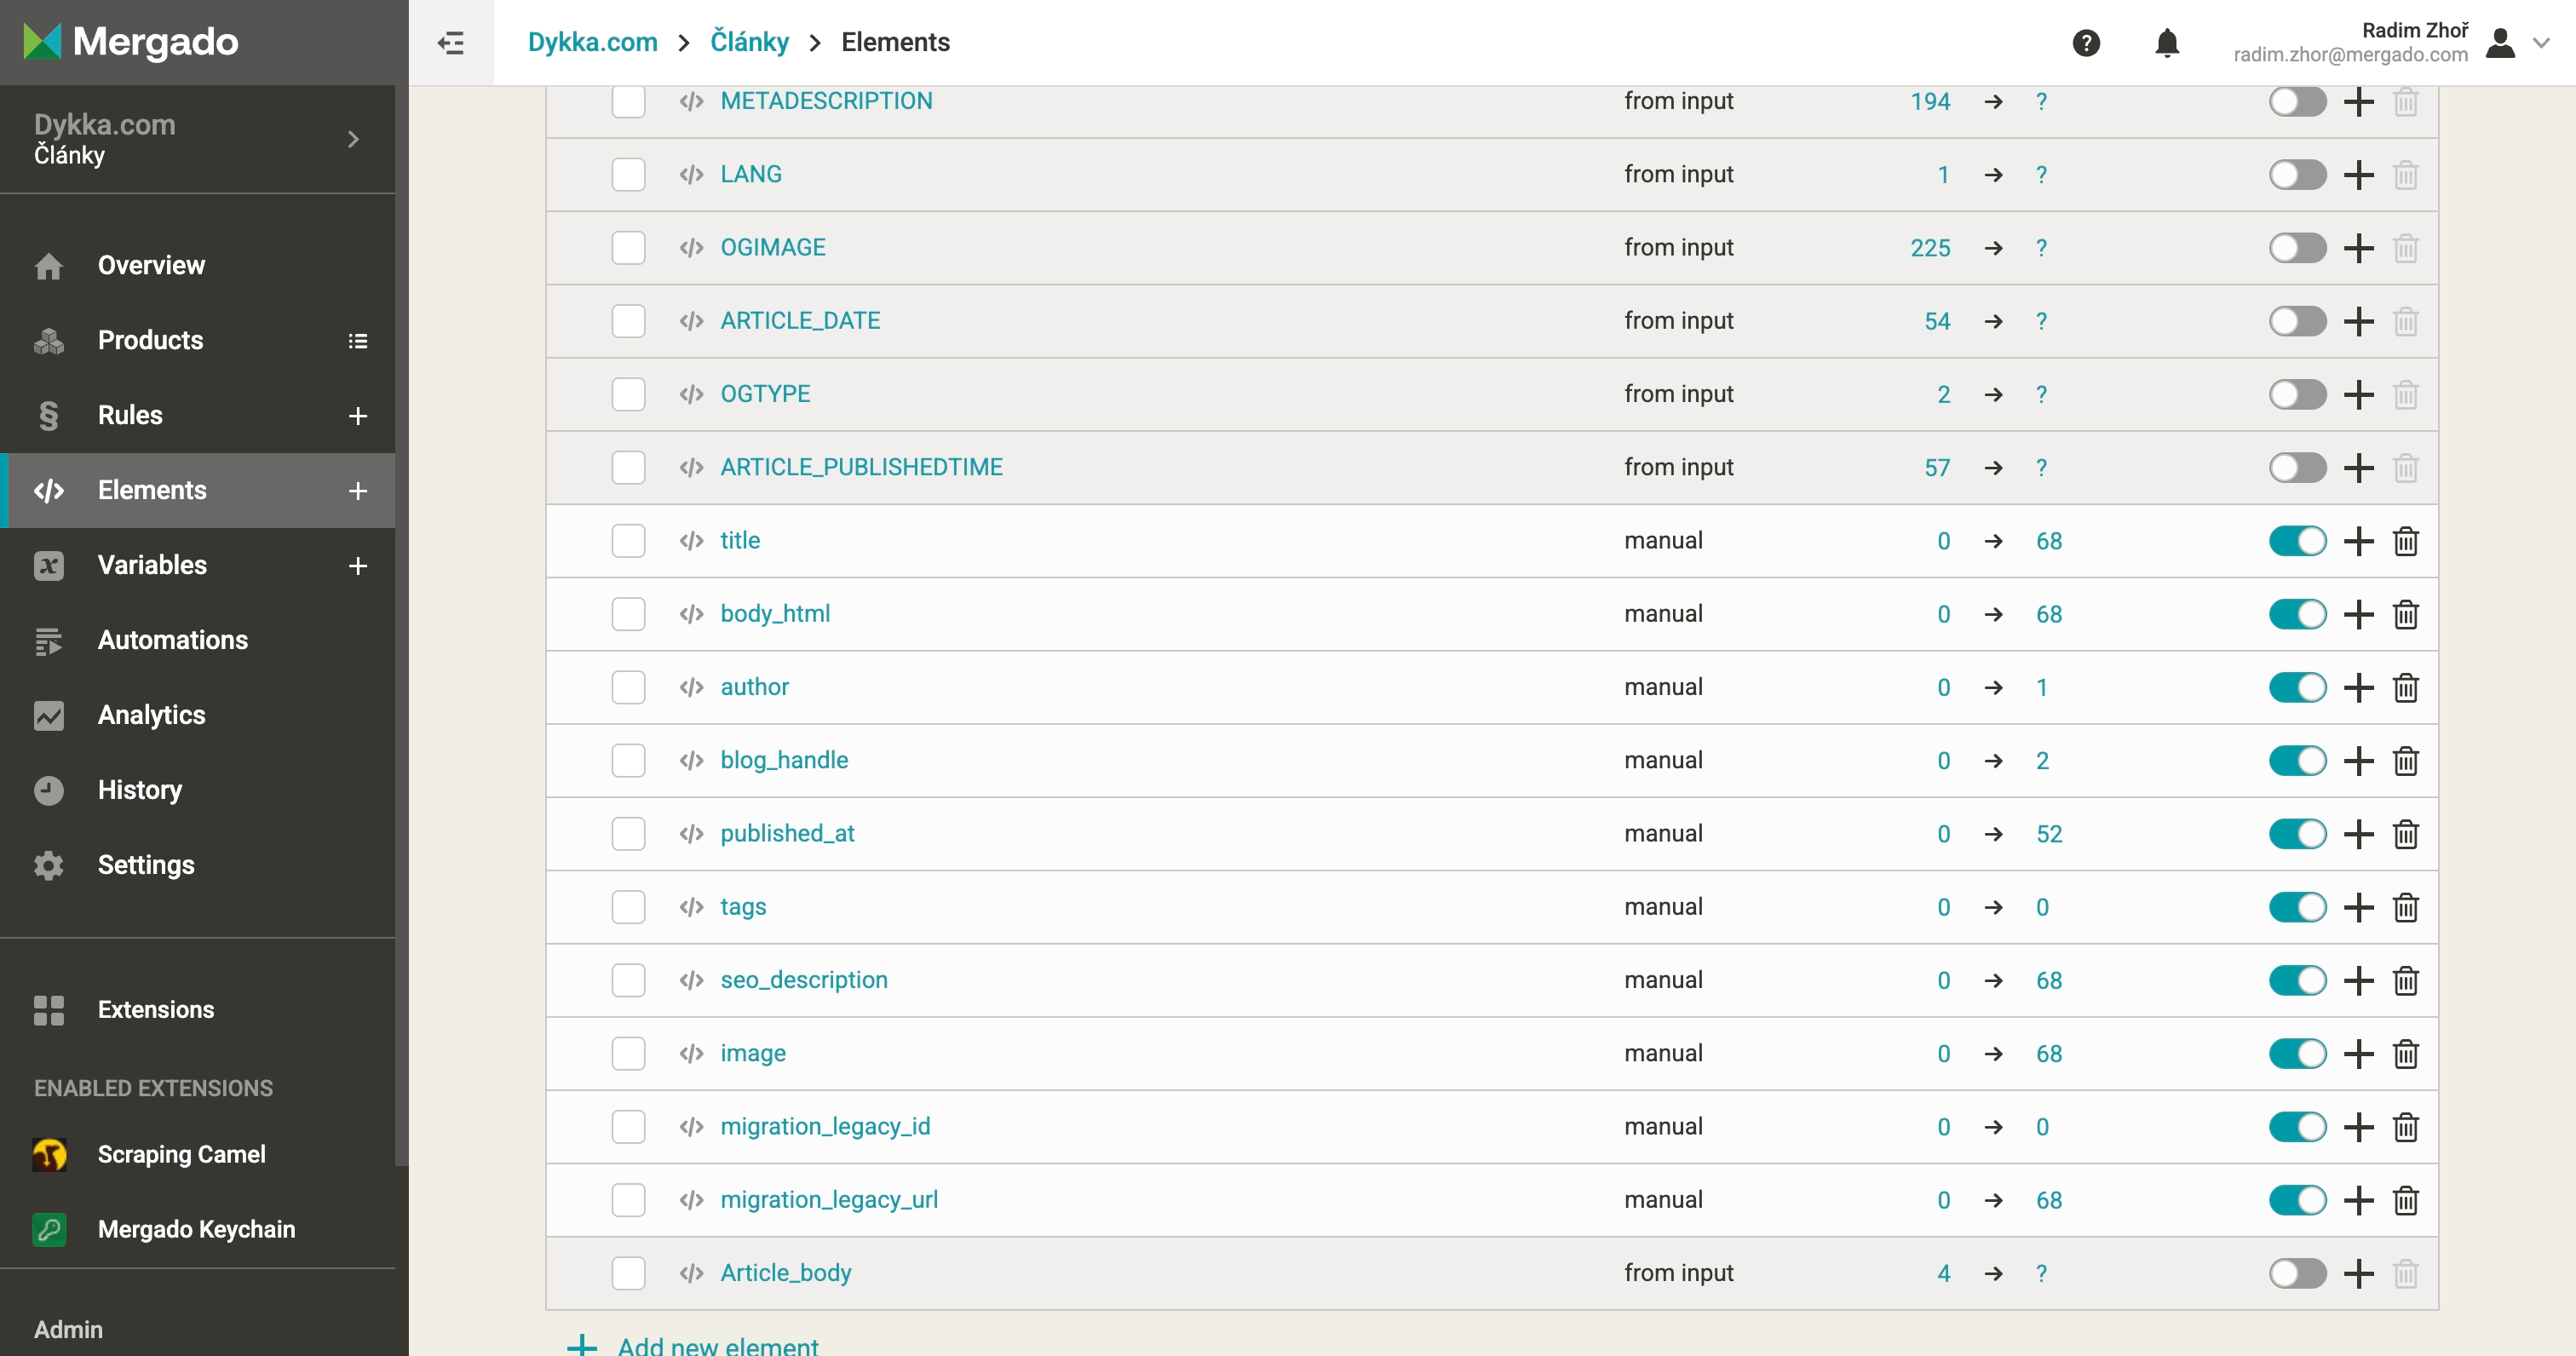2576x1356 pixels.
Task: Check the checkbox for the tags element
Action: click(x=628, y=907)
